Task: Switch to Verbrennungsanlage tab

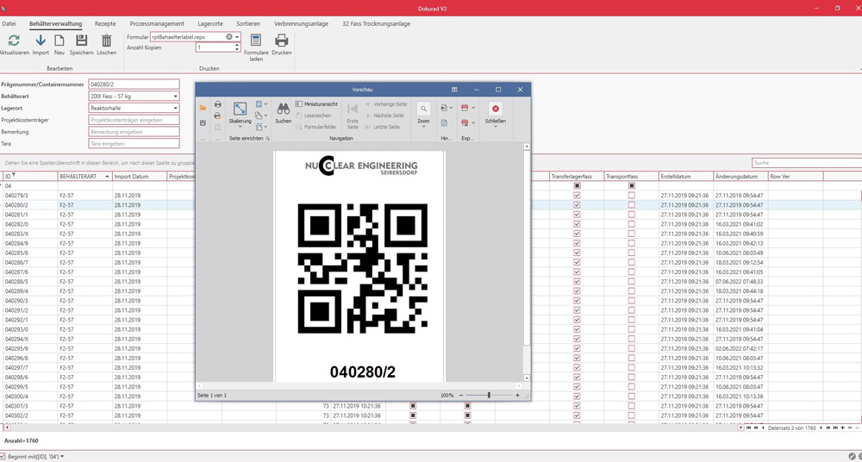Action: coord(301,23)
